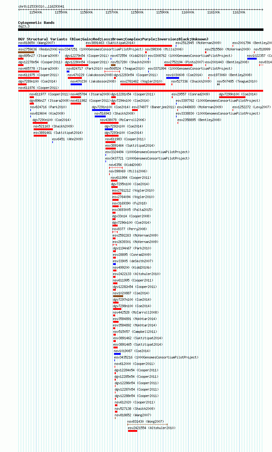The image size is (272, 452).
Task: Click nsv611976 (Cooper2011) label
Action: (x=39, y=88)
